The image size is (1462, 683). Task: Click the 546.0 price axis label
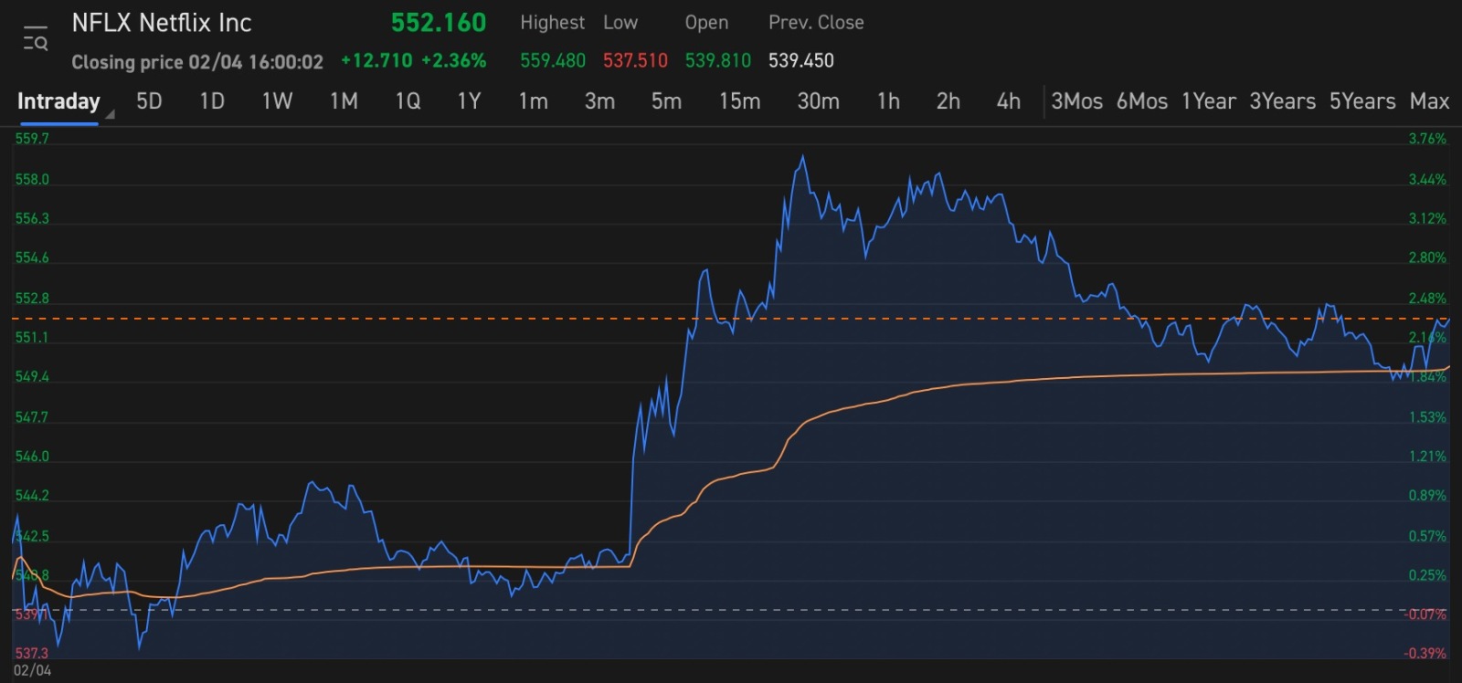[32, 456]
